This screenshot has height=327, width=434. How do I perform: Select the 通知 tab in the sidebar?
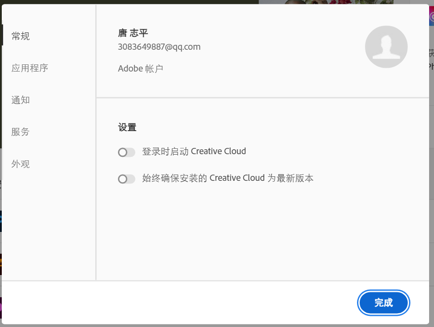tap(20, 100)
